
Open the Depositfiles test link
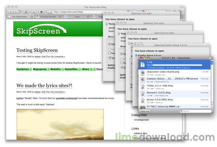(x=71, y=69)
